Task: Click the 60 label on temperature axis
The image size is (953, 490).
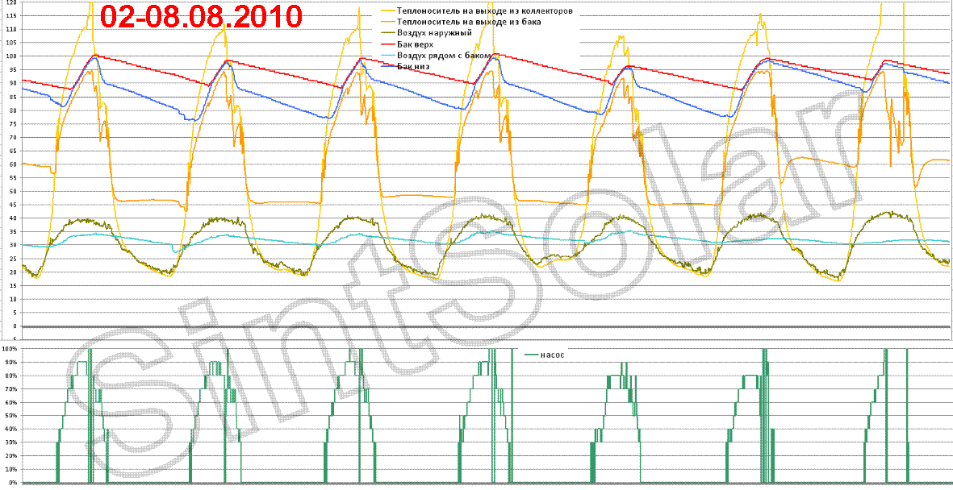Action: click(x=14, y=164)
